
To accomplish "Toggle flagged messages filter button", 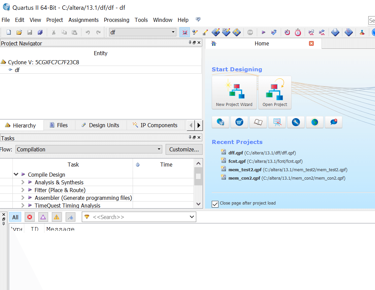I will [x=70, y=217].
